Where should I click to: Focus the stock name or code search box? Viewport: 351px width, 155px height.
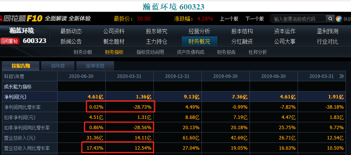point(299,19)
